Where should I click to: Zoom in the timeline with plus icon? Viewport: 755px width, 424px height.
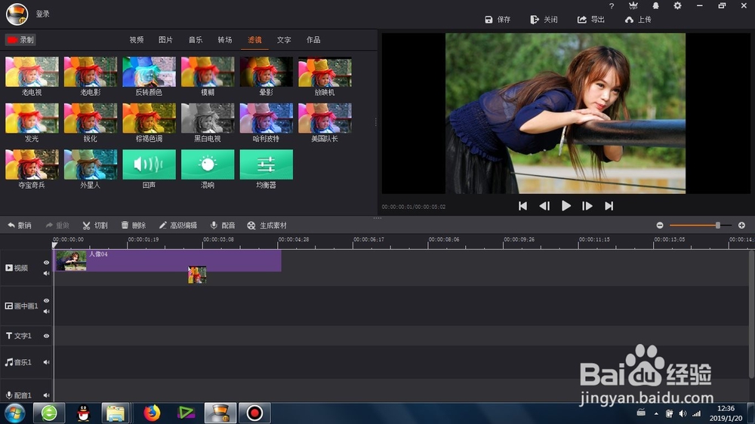pos(741,226)
